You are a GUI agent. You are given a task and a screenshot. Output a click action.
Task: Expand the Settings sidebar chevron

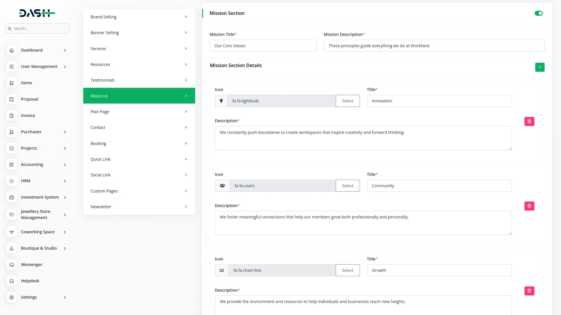[65, 297]
